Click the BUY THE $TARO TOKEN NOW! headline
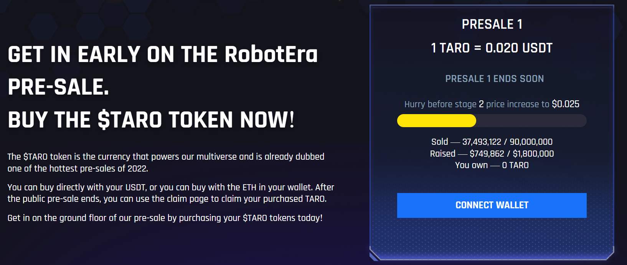The width and height of the screenshot is (627, 265). [x=151, y=119]
